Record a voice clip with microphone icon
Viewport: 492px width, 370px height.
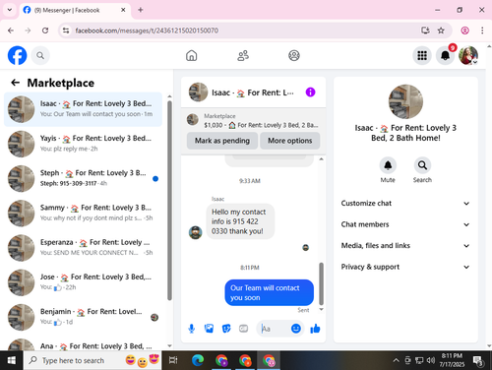click(x=192, y=329)
